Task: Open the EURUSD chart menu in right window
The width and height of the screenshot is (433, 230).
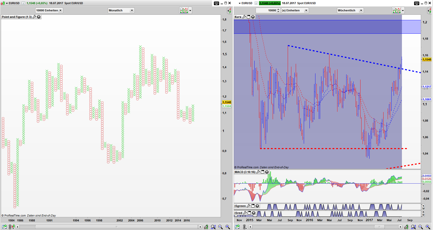Action: pos(240,3)
